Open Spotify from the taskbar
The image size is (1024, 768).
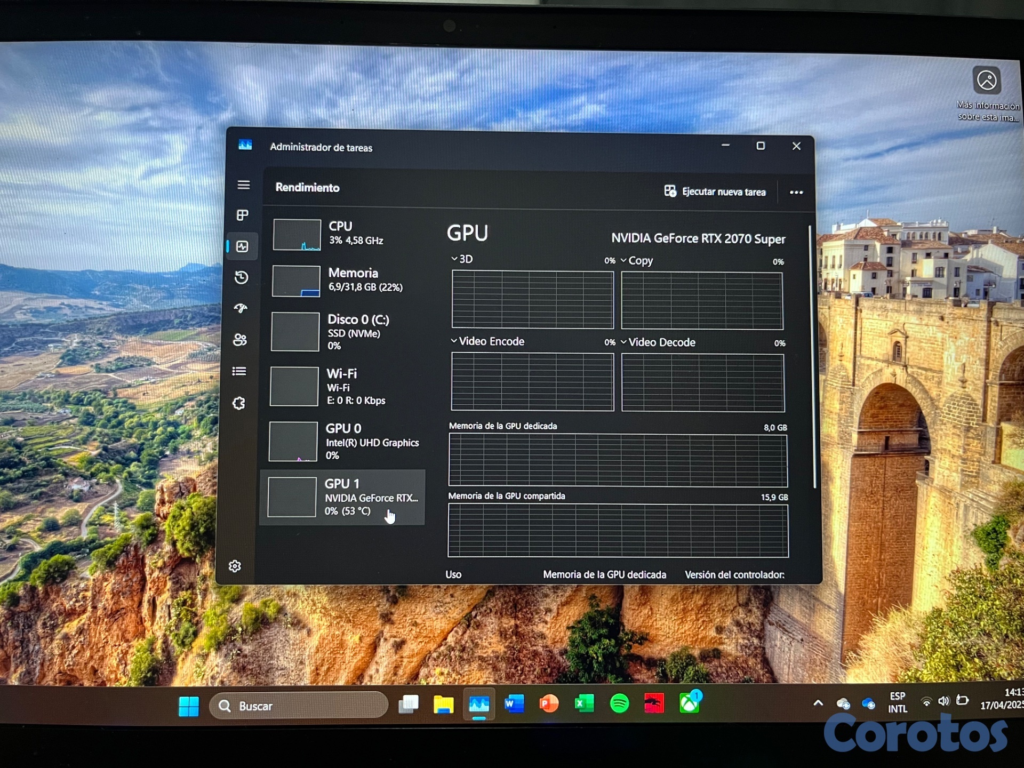[619, 703]
